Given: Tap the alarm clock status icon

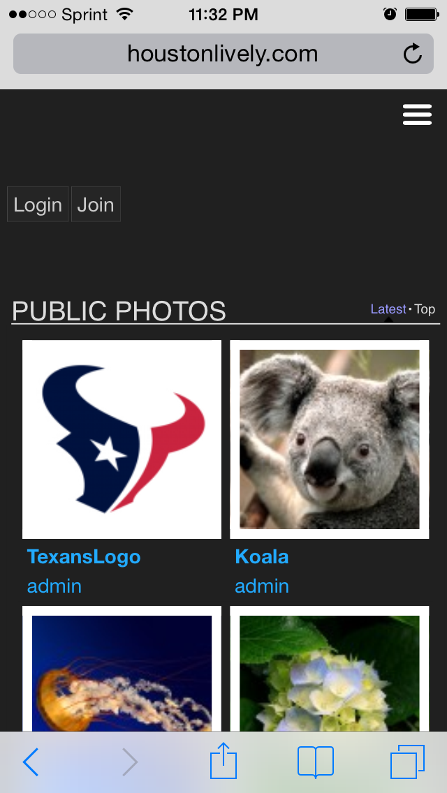Looking at the screenshot, I should pos(390,14).
